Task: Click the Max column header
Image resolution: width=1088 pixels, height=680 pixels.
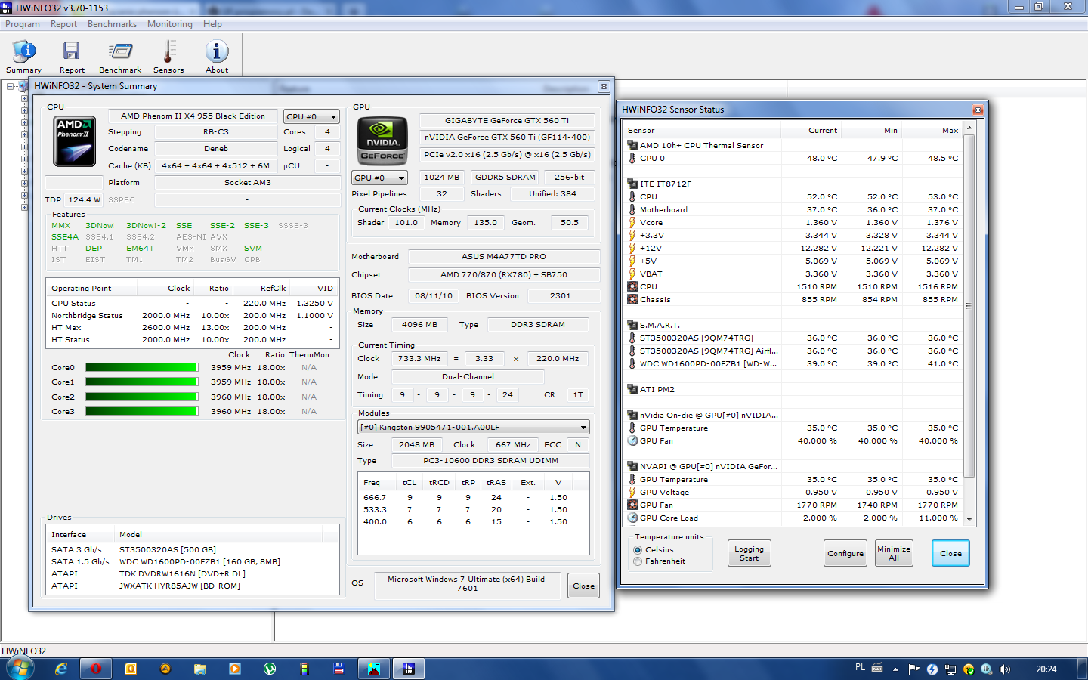Action: click(x=932, y=130)
